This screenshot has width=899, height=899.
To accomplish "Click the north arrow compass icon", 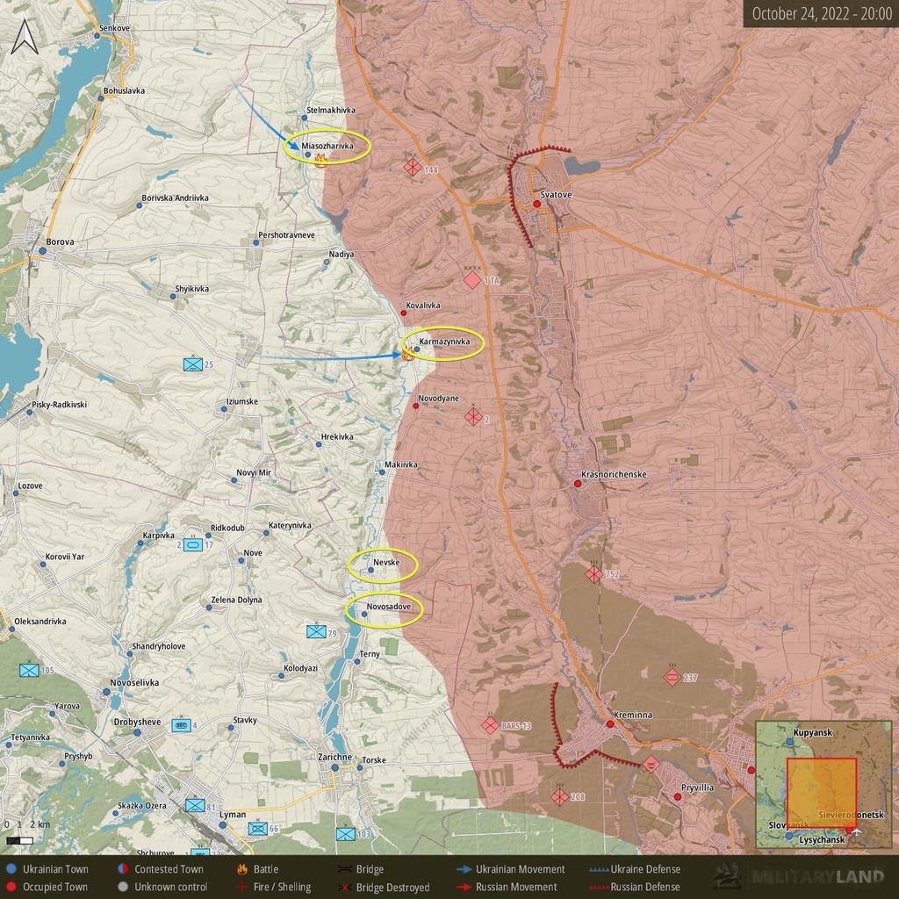I will 25,37.
